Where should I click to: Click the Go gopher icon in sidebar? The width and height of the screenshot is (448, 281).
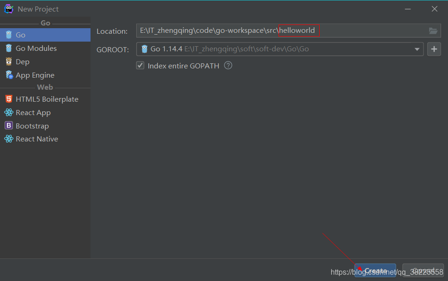(x=9, y=35)
